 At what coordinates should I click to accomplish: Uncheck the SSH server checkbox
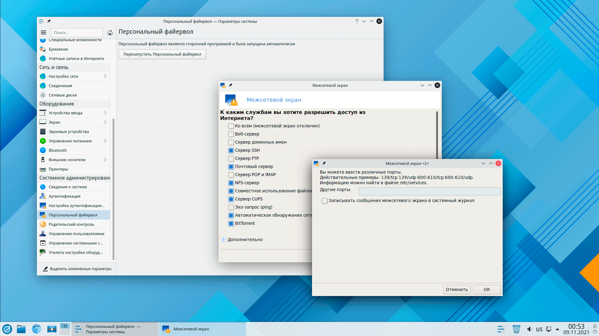click(231, 151)
